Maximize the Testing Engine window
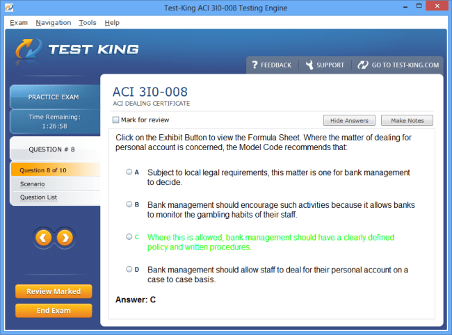This screenshot has height=335, width=452. (419, 6)
